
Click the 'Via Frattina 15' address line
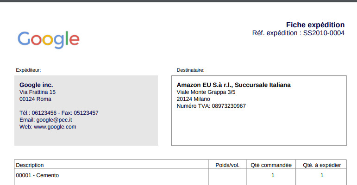coord(38,92)
